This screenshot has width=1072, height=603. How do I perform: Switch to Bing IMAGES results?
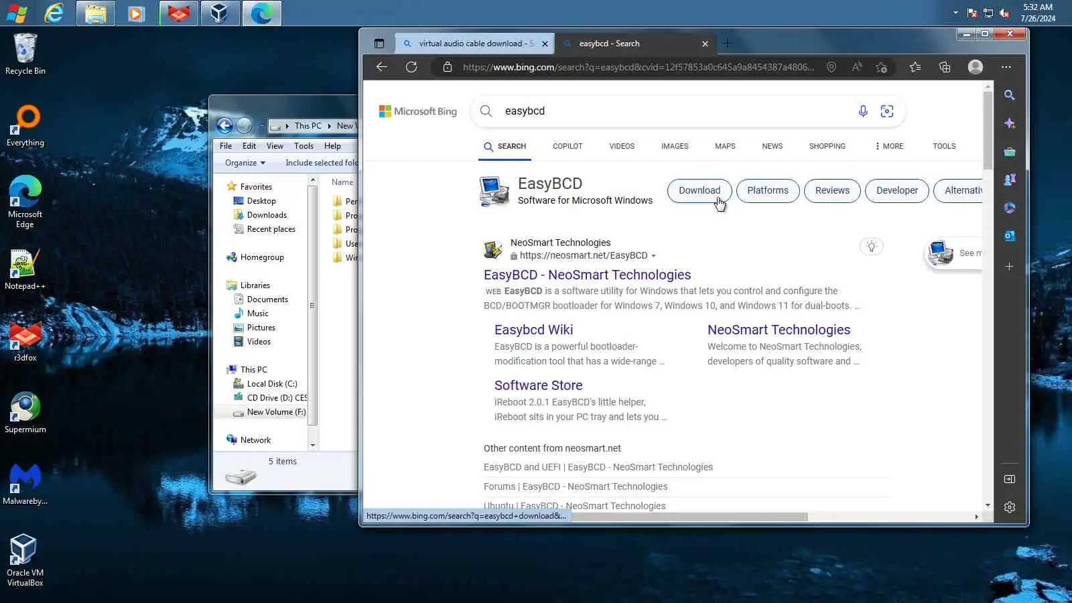pos(675,146)
